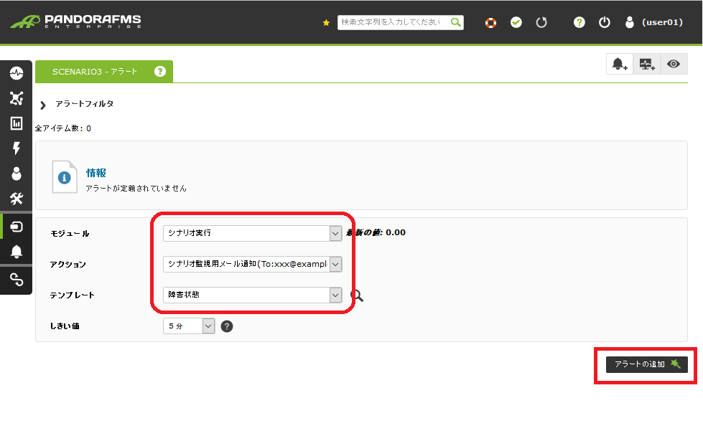This screenshot has width=703, height=431.
Task: Click the eye view icon
Action: (x=674, y=64)
